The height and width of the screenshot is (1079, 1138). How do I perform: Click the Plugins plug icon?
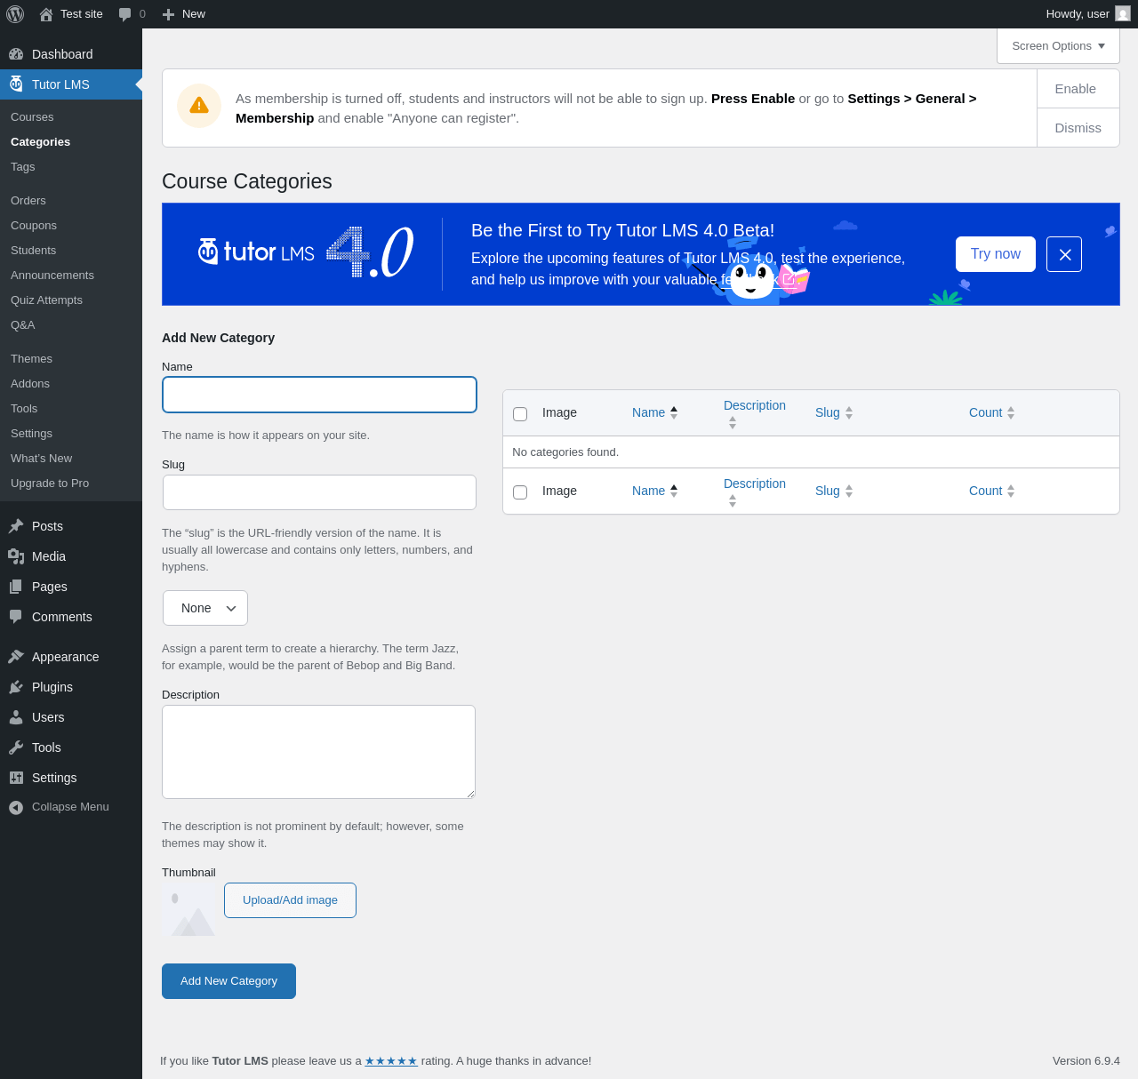(x=16, y=687)
